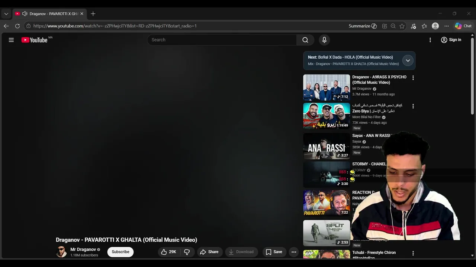This screenshot has width=476, height=267.
Task: Open browser apps/extensions icon
Action: (x=385, y=26)
